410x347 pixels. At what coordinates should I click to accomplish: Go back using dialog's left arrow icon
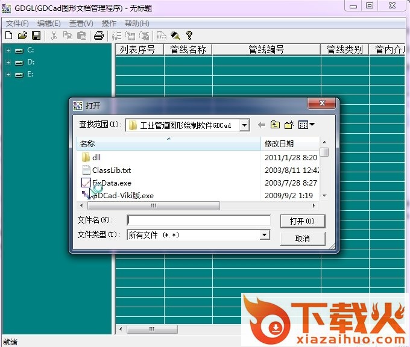[262, 125]
